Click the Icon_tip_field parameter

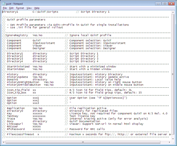tap(18, 90)
